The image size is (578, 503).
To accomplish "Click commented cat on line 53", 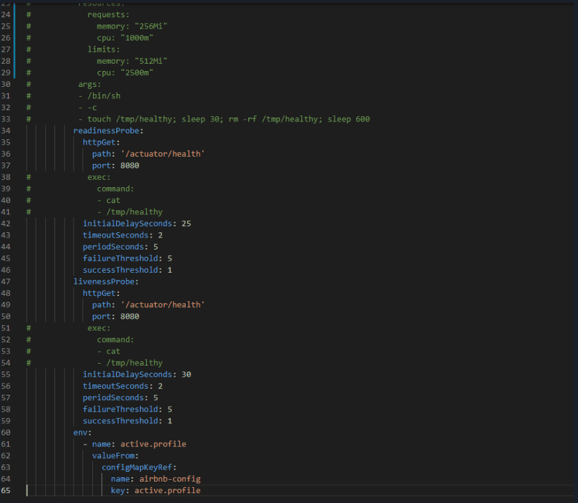I will coord(113,351).
